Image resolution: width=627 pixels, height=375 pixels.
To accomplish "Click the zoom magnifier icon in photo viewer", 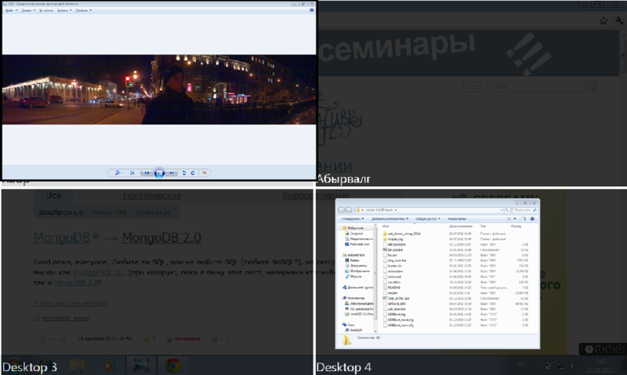I will pos(118,172).
